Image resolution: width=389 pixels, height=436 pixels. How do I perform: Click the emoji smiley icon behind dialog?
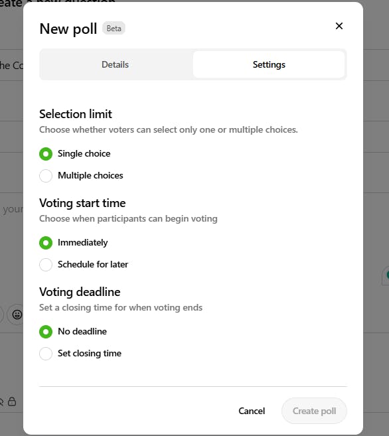(17, 315)
